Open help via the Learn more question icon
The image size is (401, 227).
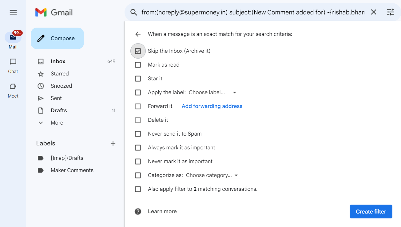tap(138, 211)
